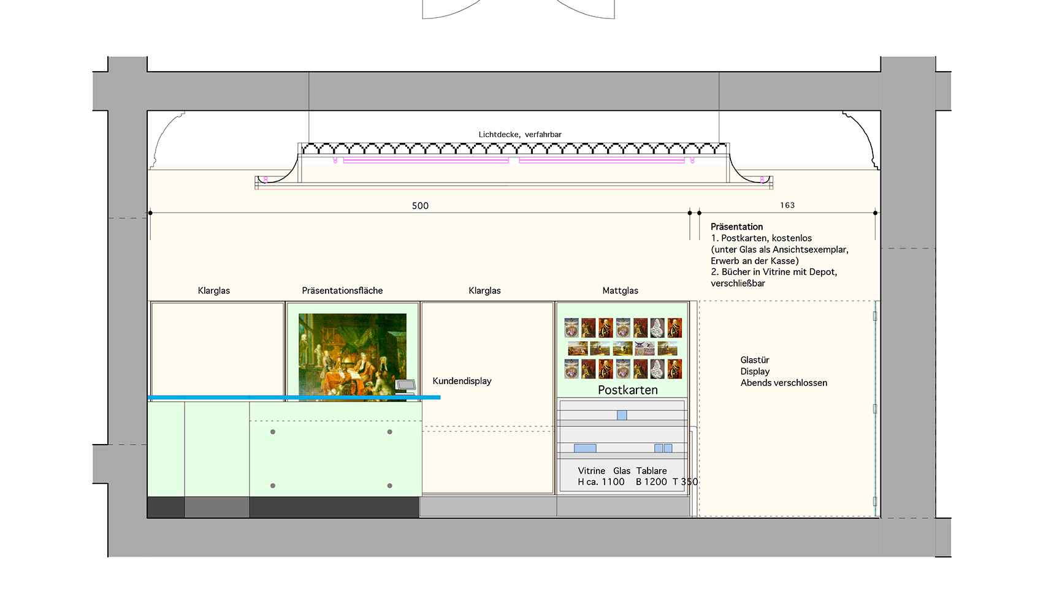Screen dimensions: 1043x607
Task: Select the Präsentation heading text
Action: pyautogui.click(x=737, y=227)
